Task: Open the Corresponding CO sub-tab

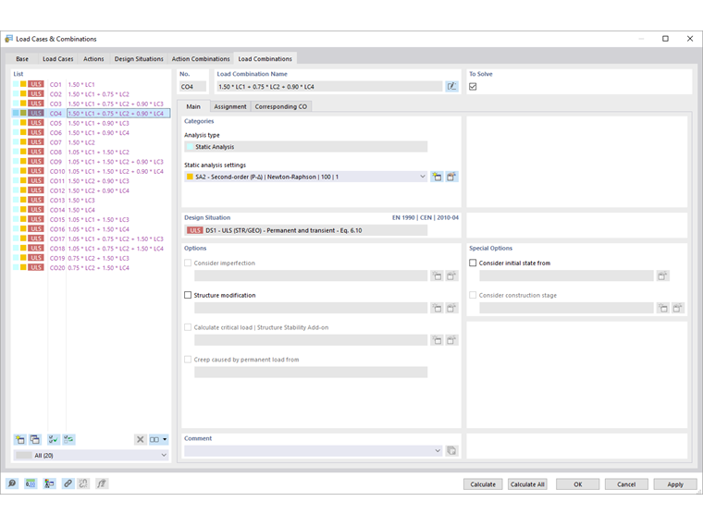Action: 281,106
